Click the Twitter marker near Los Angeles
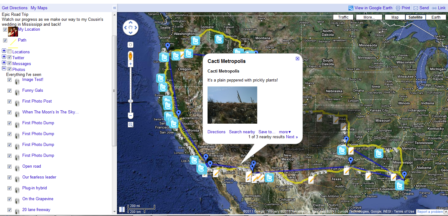The image size is (448, 216). click(194, 160)
